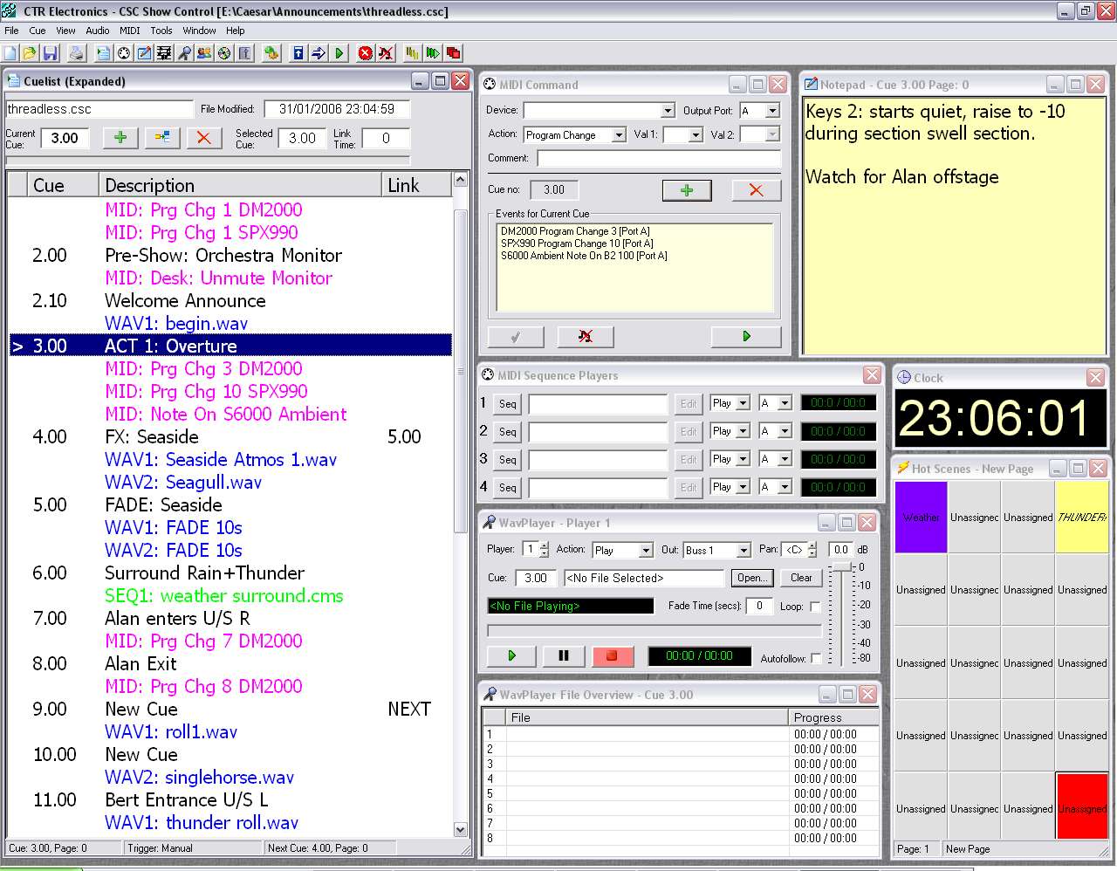Viewport: 1117px width, 871px height.
Task: Click the Seq button for sequence player 1
Action: (x=508, y=404)
